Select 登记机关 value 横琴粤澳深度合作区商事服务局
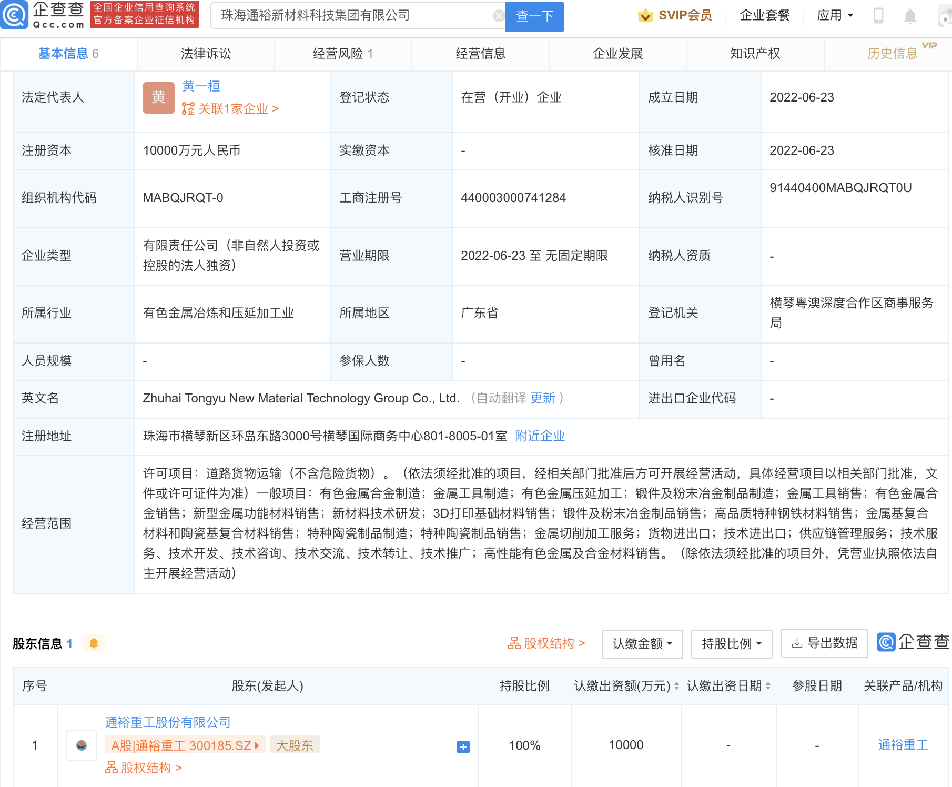The width and height of the screenshot is (952, 787). coord(852,313)
